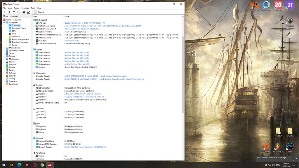Open Power Management in the tree
Screen dimensions: 299x168
pyautogui.click(x=20, y=39)
